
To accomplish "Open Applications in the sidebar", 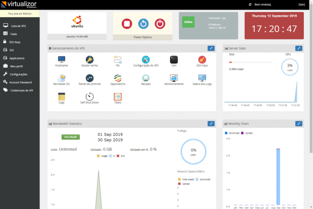I will 17,58.
